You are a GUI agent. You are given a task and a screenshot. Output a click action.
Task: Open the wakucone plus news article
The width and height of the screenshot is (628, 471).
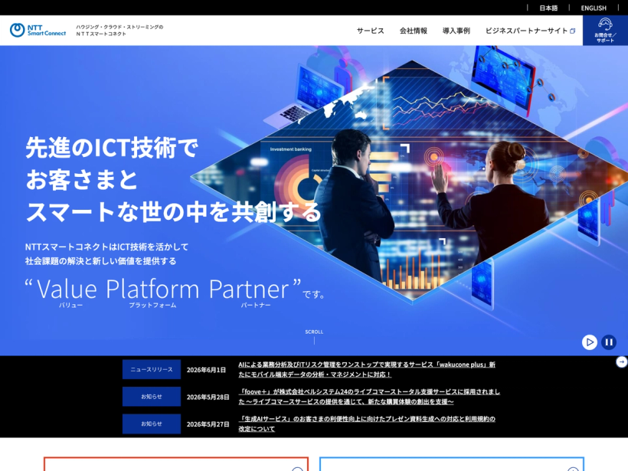click(367, 369)
